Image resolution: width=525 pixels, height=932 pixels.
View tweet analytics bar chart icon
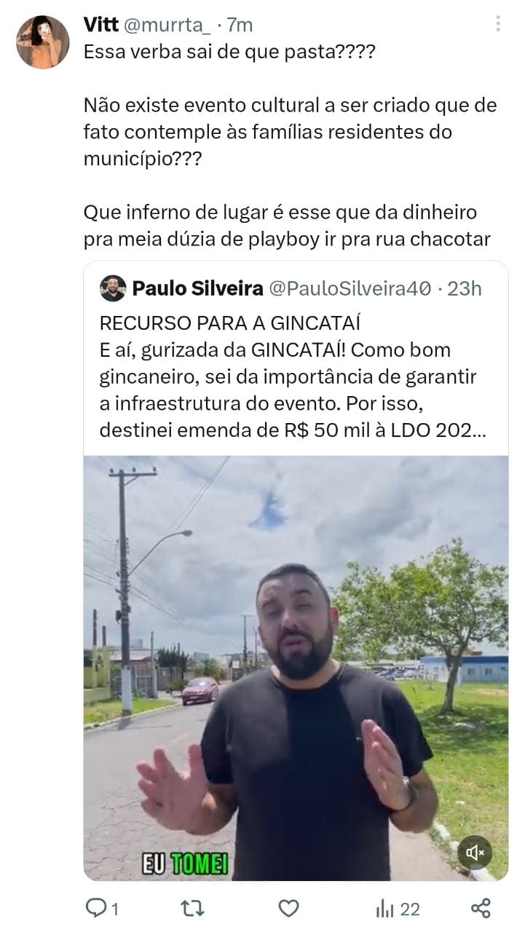point(385,909)
